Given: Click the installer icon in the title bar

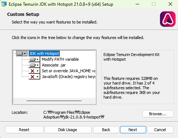Looking at the screenshot, I should coord(4,4).
